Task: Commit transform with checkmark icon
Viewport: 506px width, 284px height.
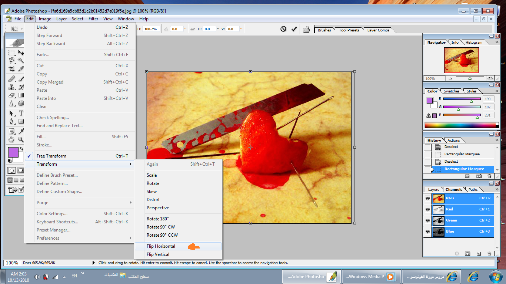Action: pos(294,29)
